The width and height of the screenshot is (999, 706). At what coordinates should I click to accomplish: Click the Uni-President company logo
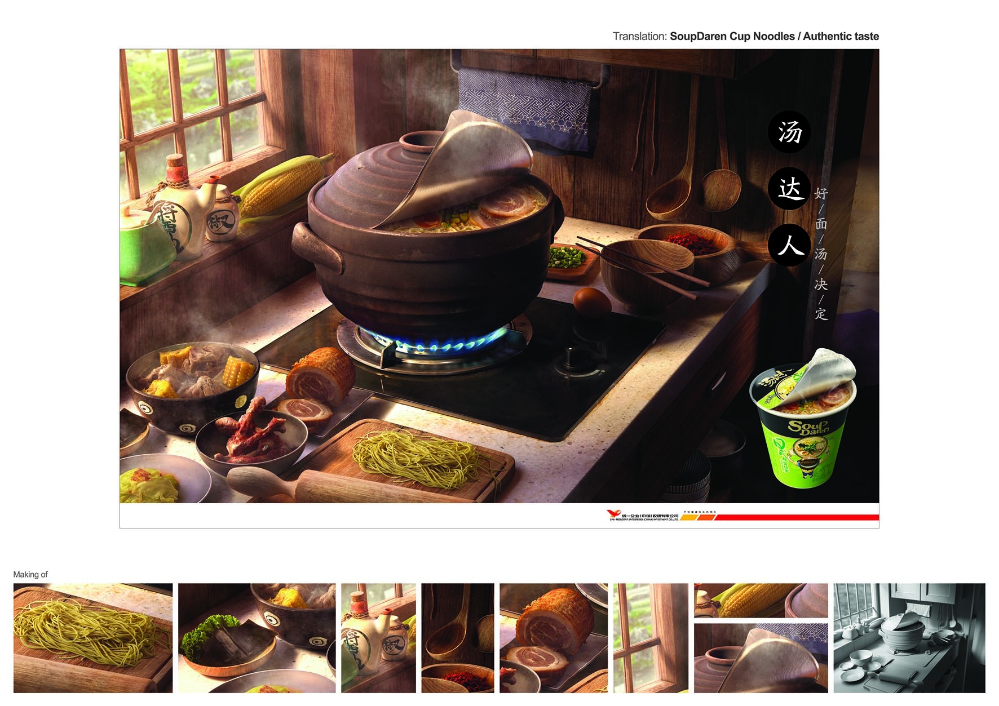tap(643, 516)
